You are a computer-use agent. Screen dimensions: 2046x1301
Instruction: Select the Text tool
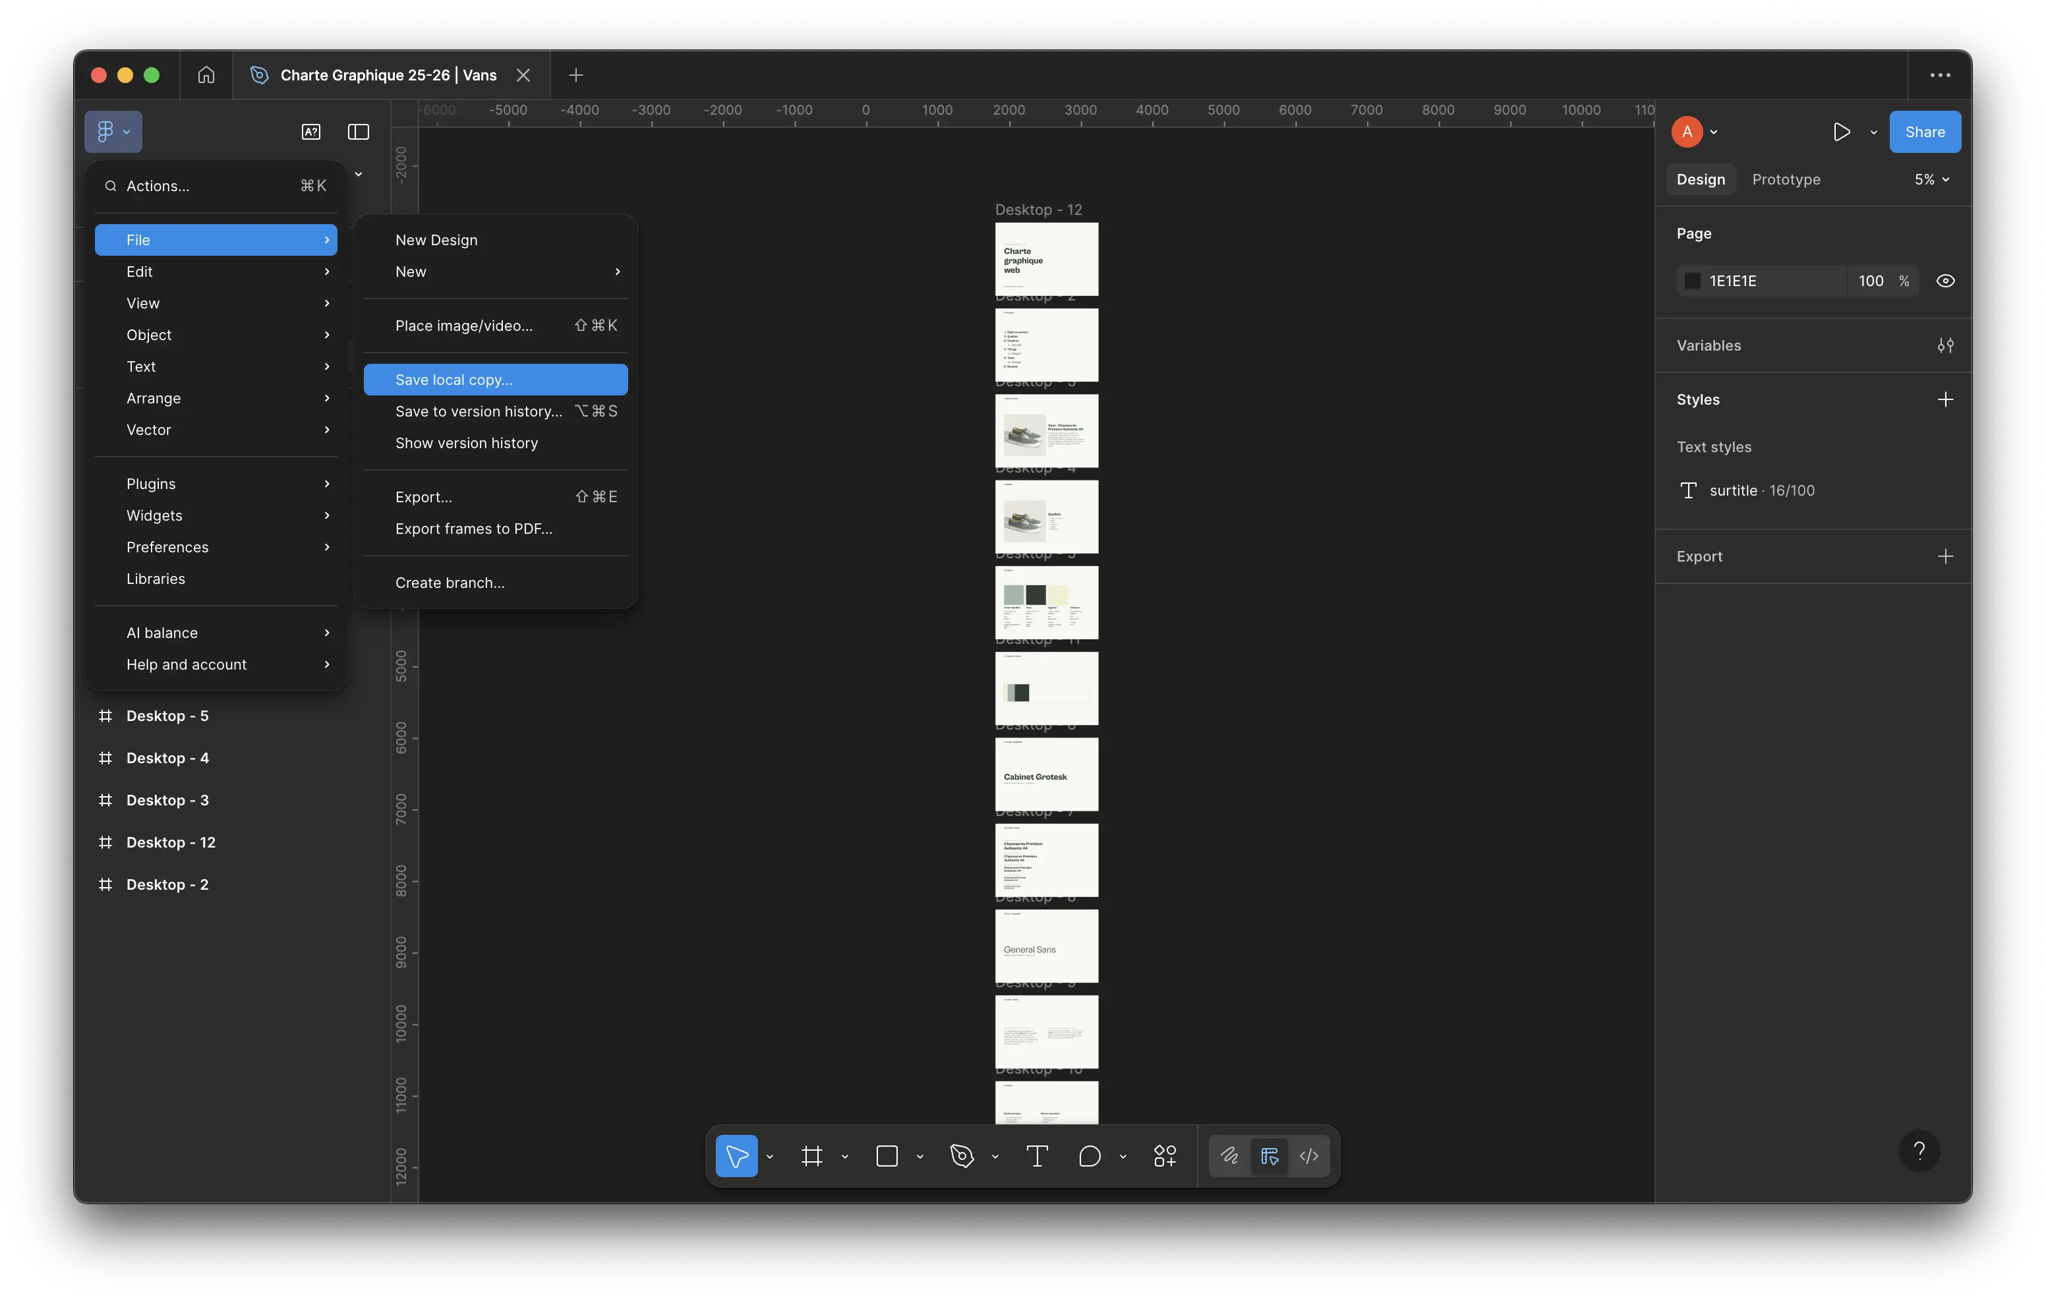[x=1037, y=1156]
